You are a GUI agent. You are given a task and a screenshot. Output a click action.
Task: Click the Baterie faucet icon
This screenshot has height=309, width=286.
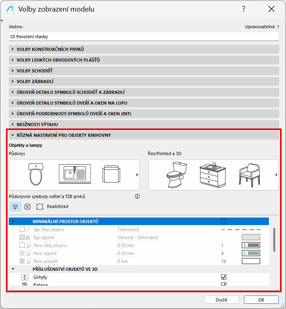click(x=25, y=284)
